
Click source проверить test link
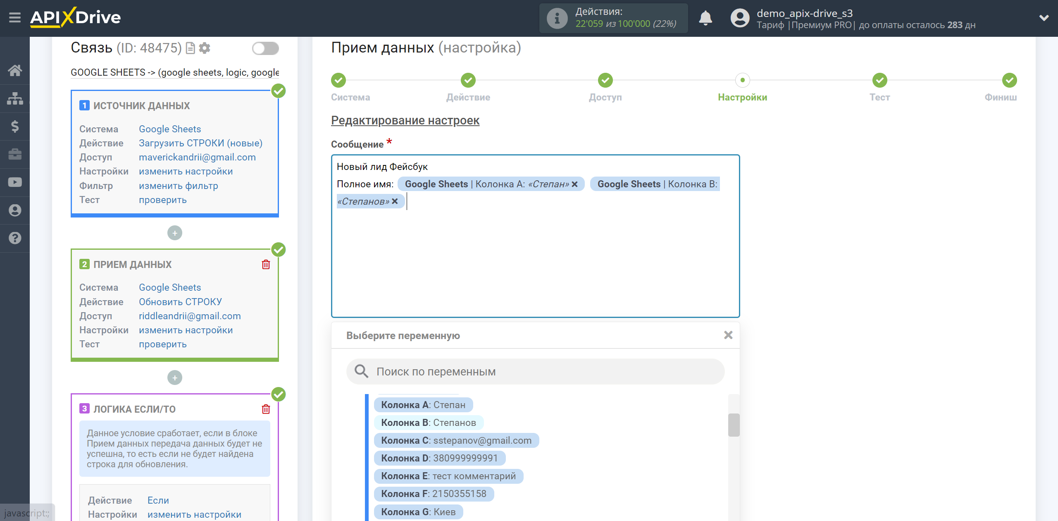163,200
